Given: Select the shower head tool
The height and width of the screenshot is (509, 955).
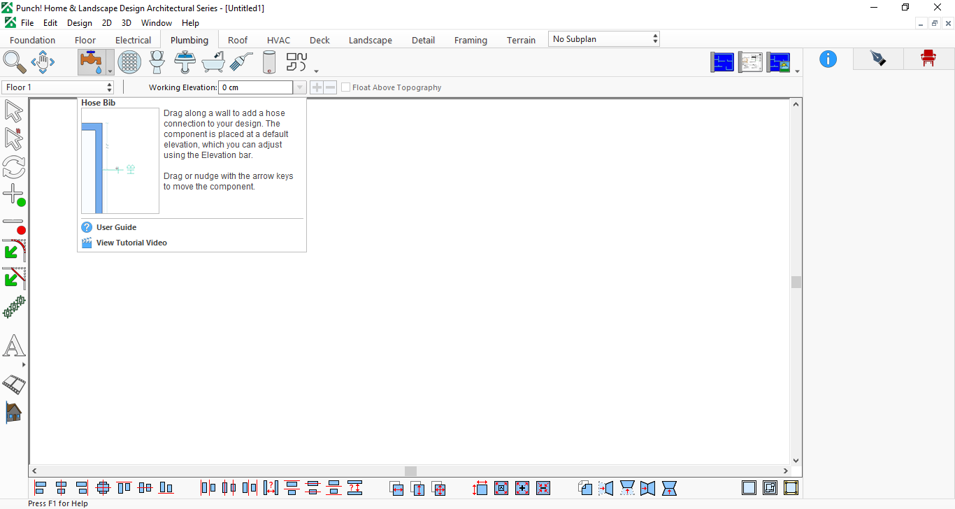Looking at the screenshot, I should click(241, 62).
